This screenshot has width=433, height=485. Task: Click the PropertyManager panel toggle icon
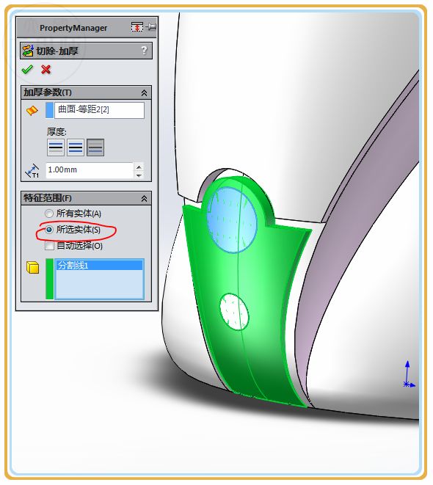tap(137, 27)
